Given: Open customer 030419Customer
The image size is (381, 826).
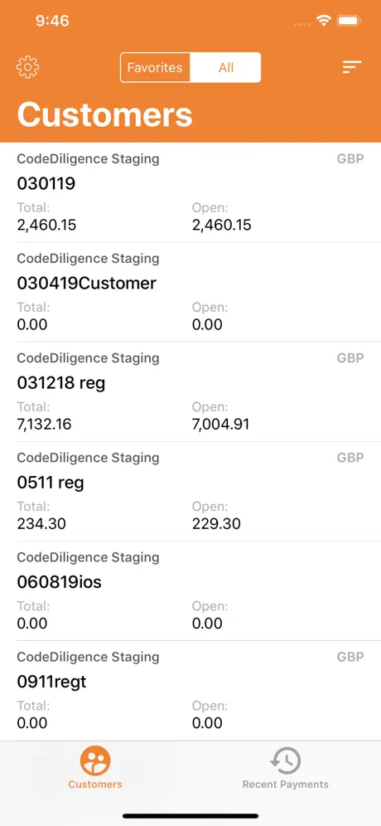Looking at the screenshot, I should [x=190, y=293].
